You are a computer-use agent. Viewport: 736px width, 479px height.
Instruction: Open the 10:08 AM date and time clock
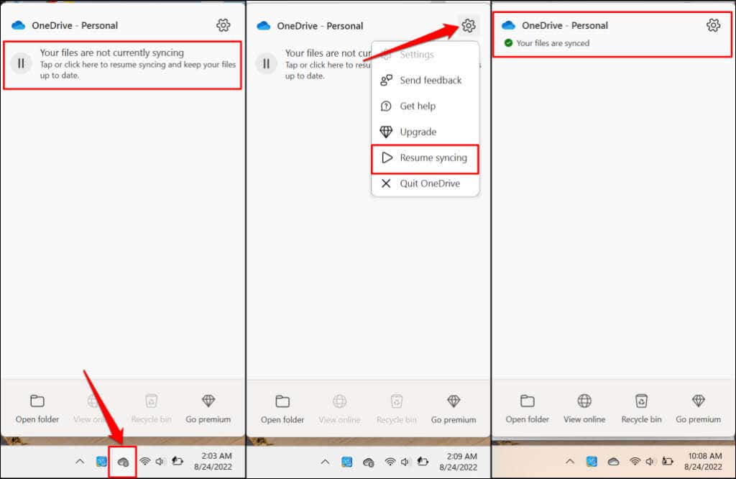point(704,461)
